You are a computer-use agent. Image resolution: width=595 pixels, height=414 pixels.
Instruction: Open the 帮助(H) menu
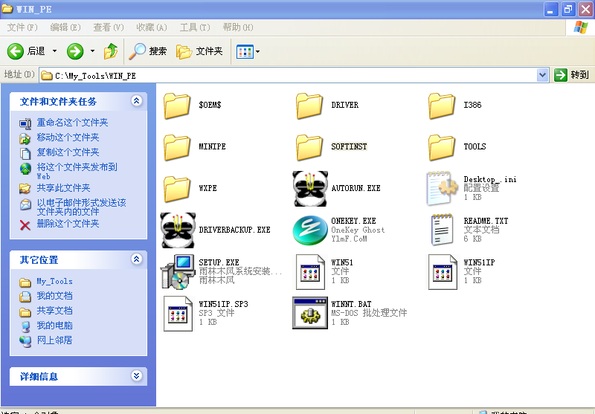[238, 28]
